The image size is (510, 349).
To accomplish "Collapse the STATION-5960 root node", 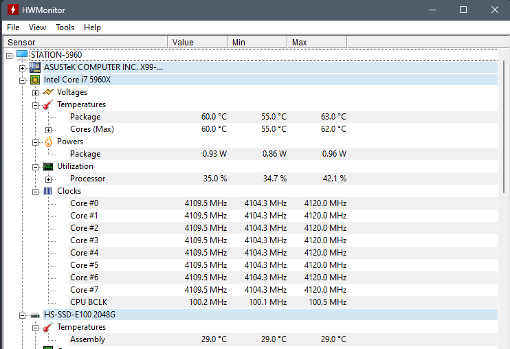I will pos(9,56).
